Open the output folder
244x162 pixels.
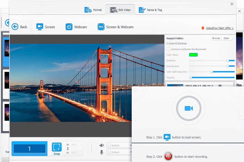[226, 38]
